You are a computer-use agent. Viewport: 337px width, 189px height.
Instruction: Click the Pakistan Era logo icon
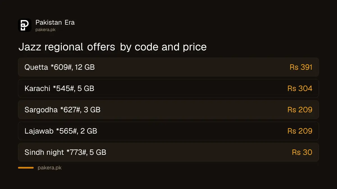point(25,25)
